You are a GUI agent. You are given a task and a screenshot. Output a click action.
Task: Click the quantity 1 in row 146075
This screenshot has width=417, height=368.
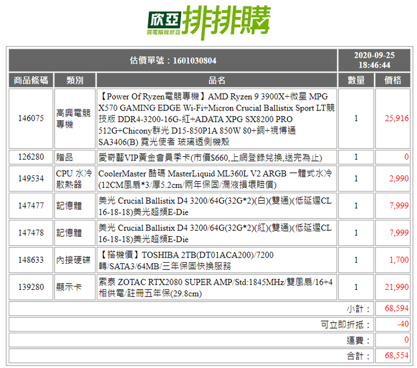pyautogui.click(x=356, y=119)
